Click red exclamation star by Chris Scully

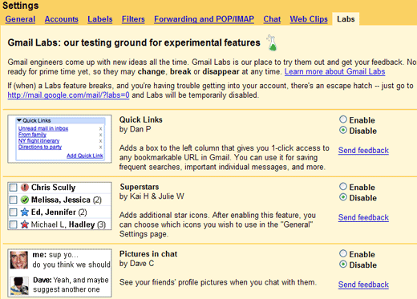coord(25,188)
